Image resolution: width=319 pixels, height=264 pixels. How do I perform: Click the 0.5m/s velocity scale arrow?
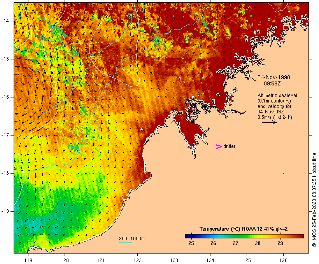pos(269,122)
